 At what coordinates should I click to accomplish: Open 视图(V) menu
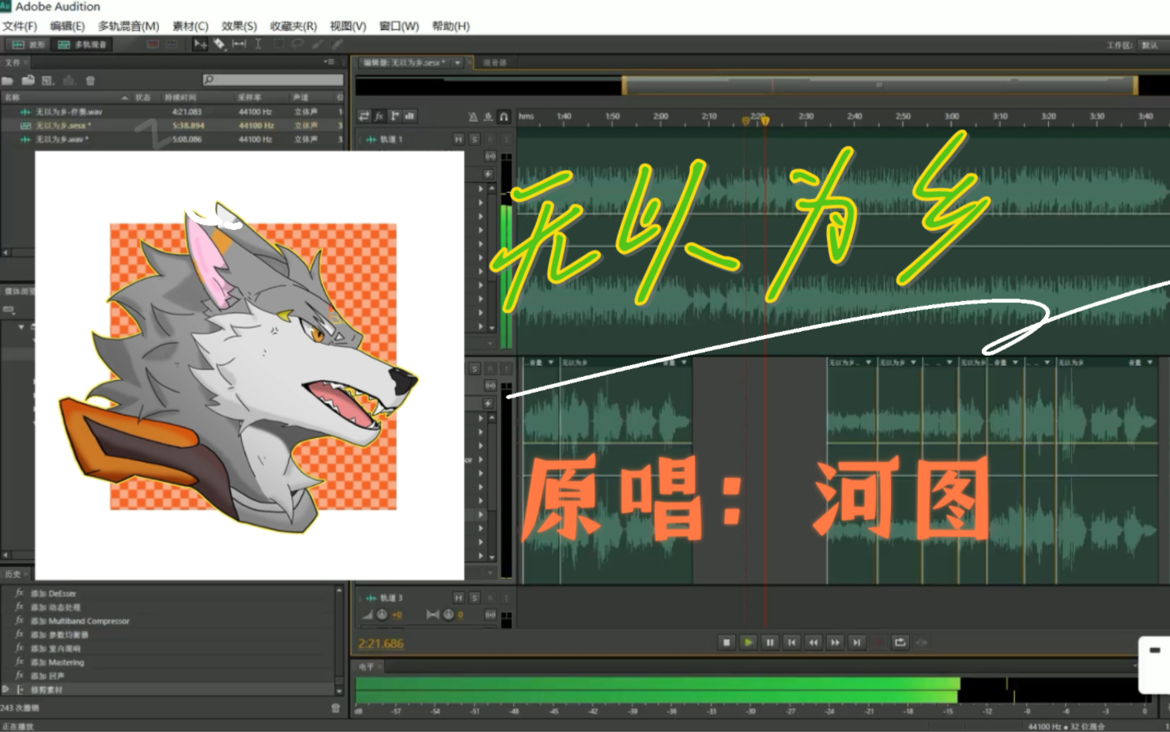(x=348, y=26)
